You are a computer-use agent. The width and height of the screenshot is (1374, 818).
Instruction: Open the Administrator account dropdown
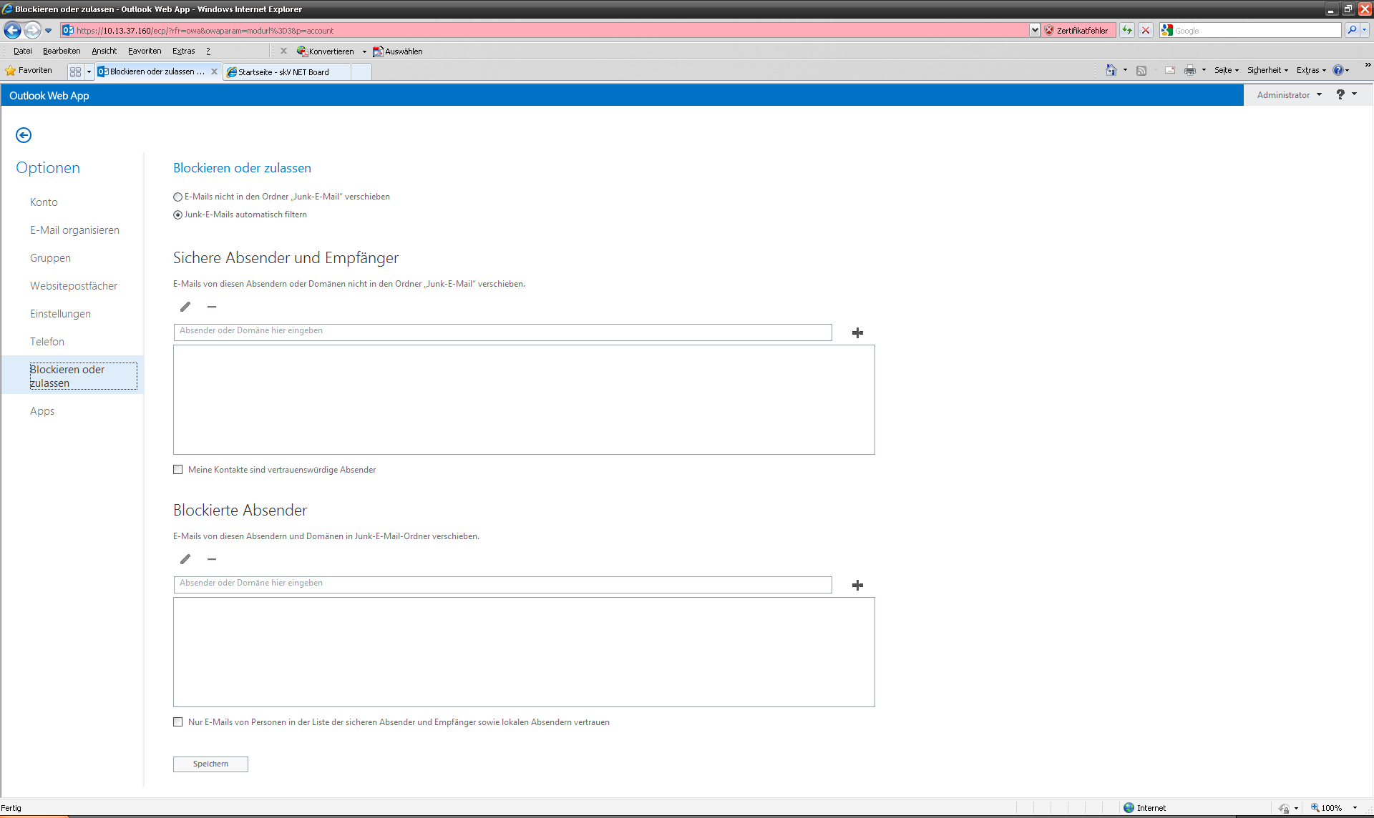coord(1289,94)
